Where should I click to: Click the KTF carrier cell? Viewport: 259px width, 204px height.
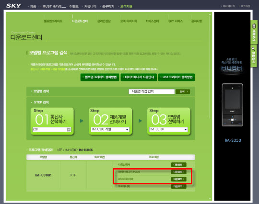click(x=73, y=175)
